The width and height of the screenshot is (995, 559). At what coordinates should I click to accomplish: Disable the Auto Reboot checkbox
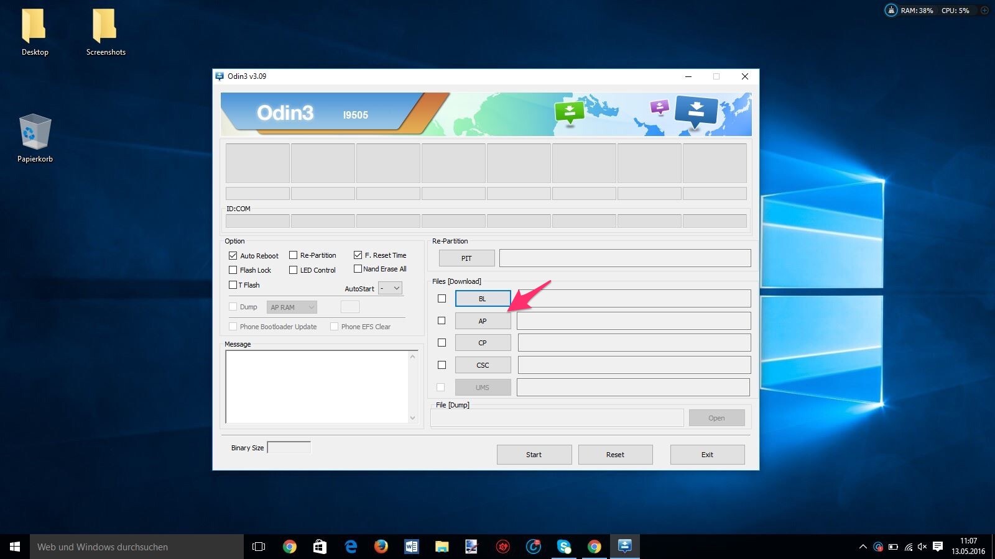233,256
